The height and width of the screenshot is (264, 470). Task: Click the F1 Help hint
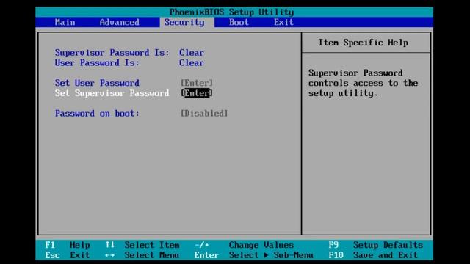tap(68, 245)
